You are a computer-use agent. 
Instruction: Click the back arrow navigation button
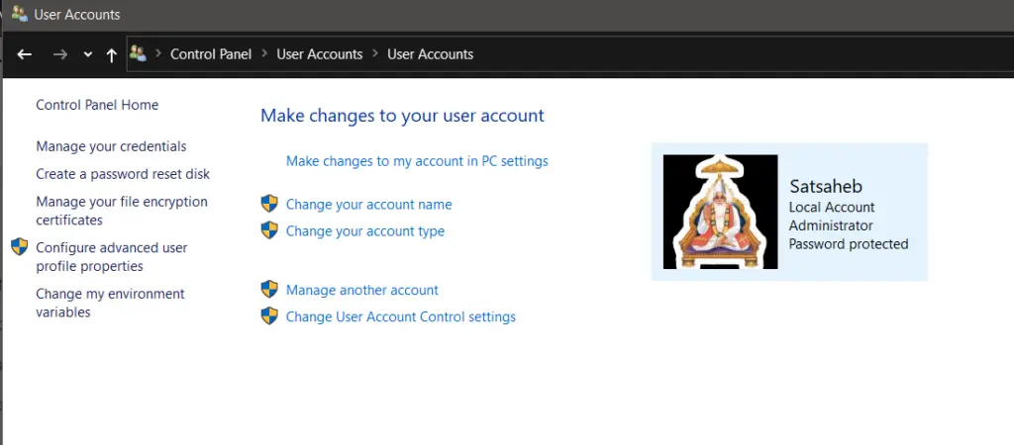click(x=25, y=55)
